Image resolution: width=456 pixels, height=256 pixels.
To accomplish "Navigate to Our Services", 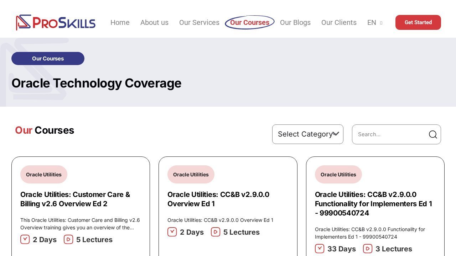I will pyautogui.click(x=199, y=22).
